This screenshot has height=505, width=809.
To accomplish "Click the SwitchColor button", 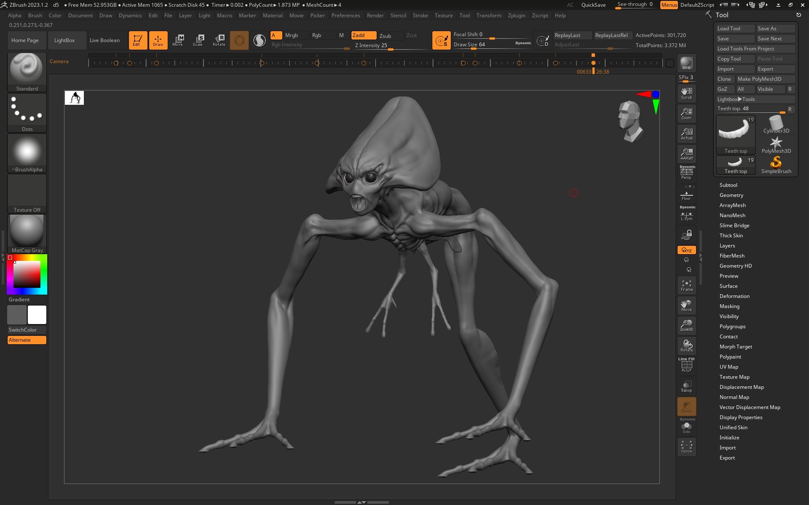I will point(27,330).
